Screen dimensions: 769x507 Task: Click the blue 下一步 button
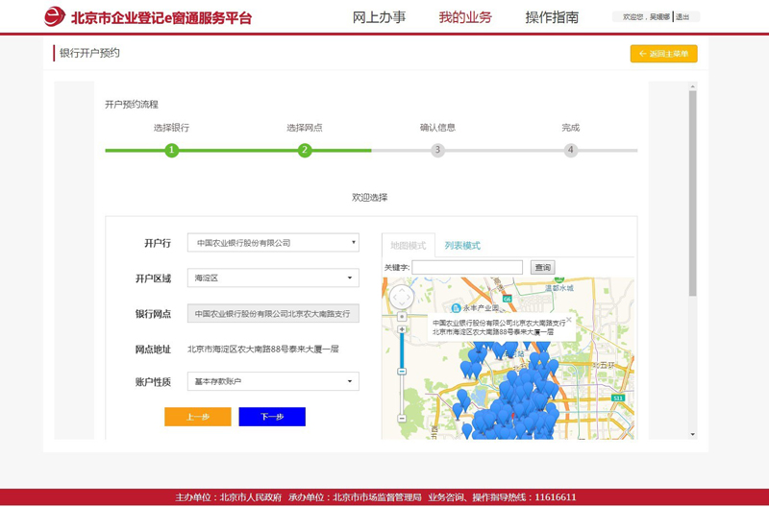click(272, 417)
